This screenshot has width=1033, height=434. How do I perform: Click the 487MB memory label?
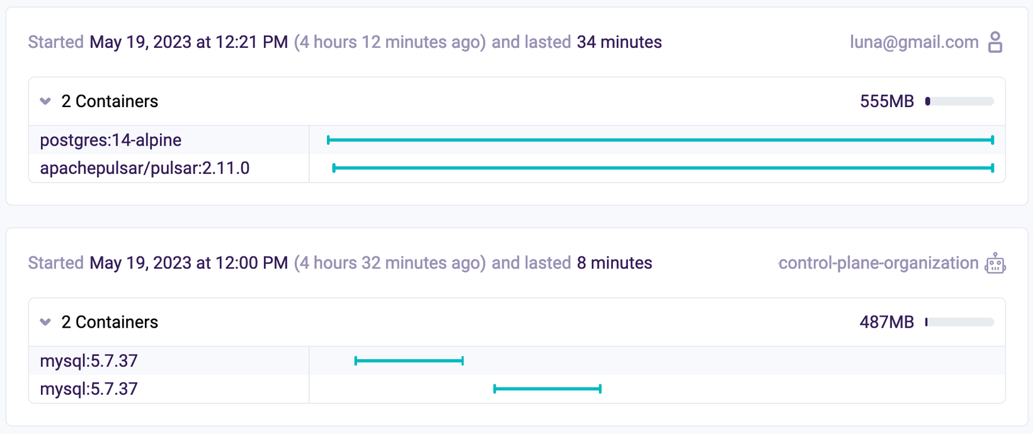887,323
